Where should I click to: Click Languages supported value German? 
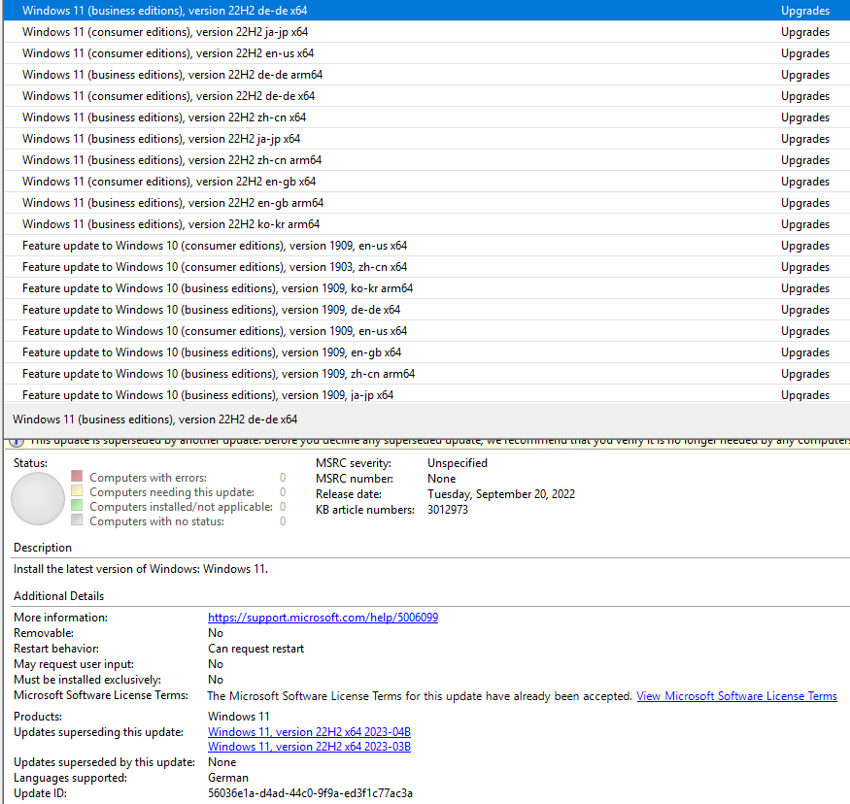click(x=228, y=778)
